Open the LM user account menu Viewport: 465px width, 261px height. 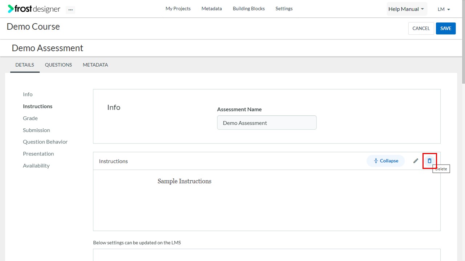[444, 9]
